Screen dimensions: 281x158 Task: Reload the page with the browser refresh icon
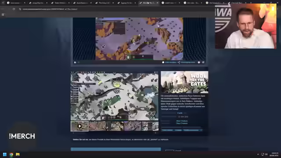click(14, 9)
